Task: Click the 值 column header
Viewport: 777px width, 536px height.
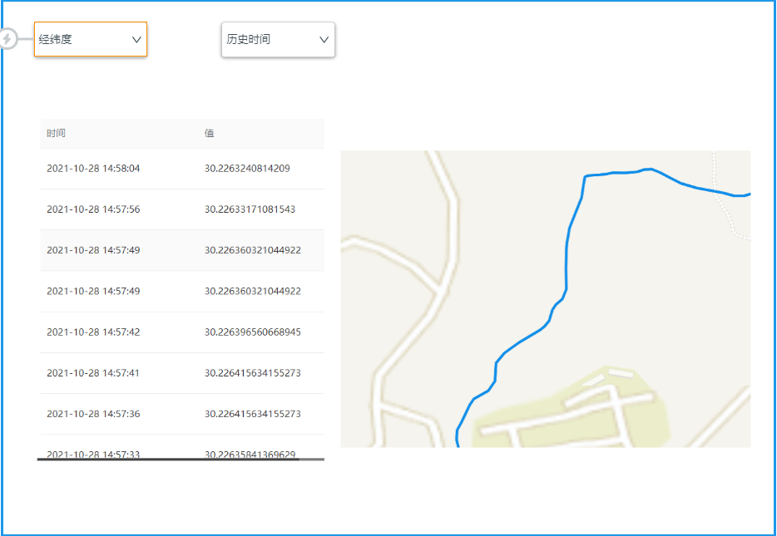Action: 209,133
